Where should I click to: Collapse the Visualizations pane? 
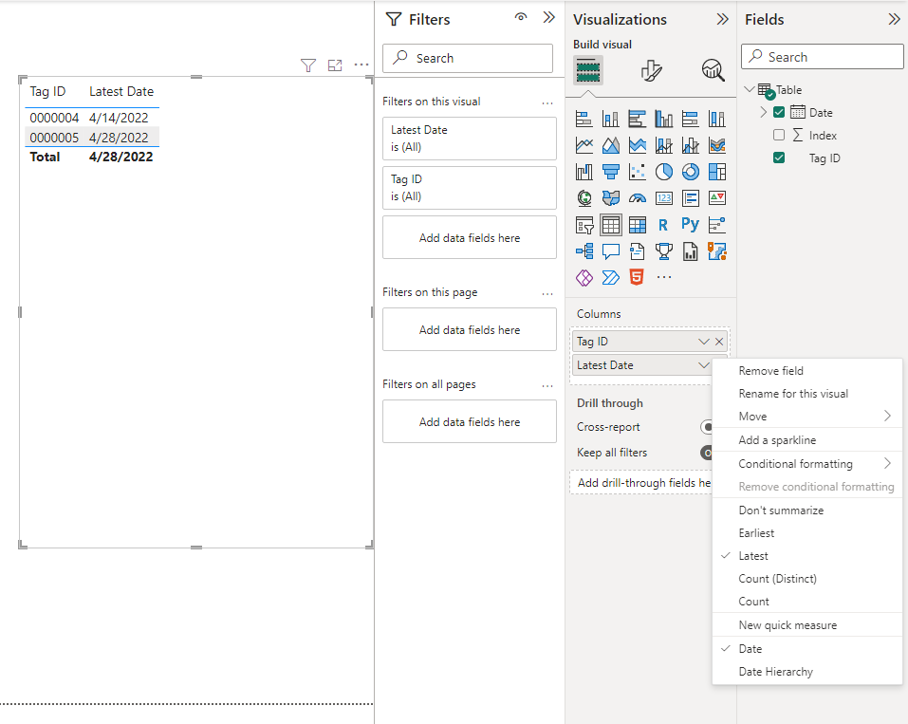(722, 19)
